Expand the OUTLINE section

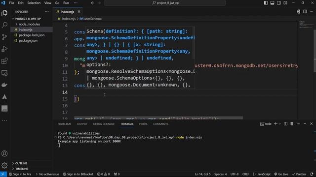[21, 163]
